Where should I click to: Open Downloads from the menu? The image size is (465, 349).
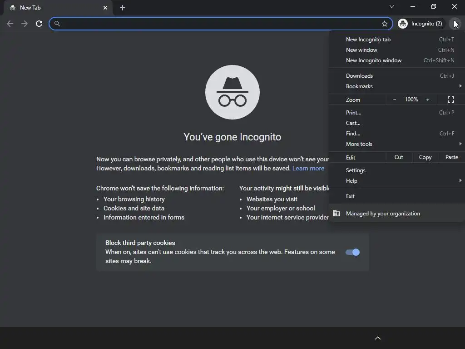click(397, 76)
